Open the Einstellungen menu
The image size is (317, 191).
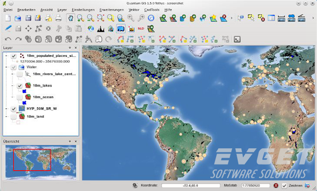(x=83, y=9)
